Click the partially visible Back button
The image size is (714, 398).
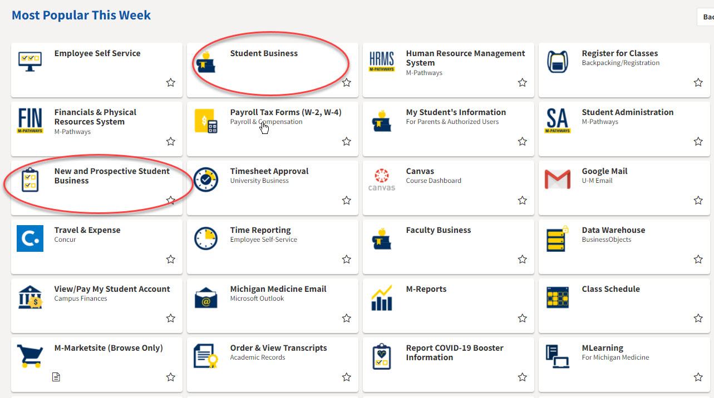[x=706, y=17]
